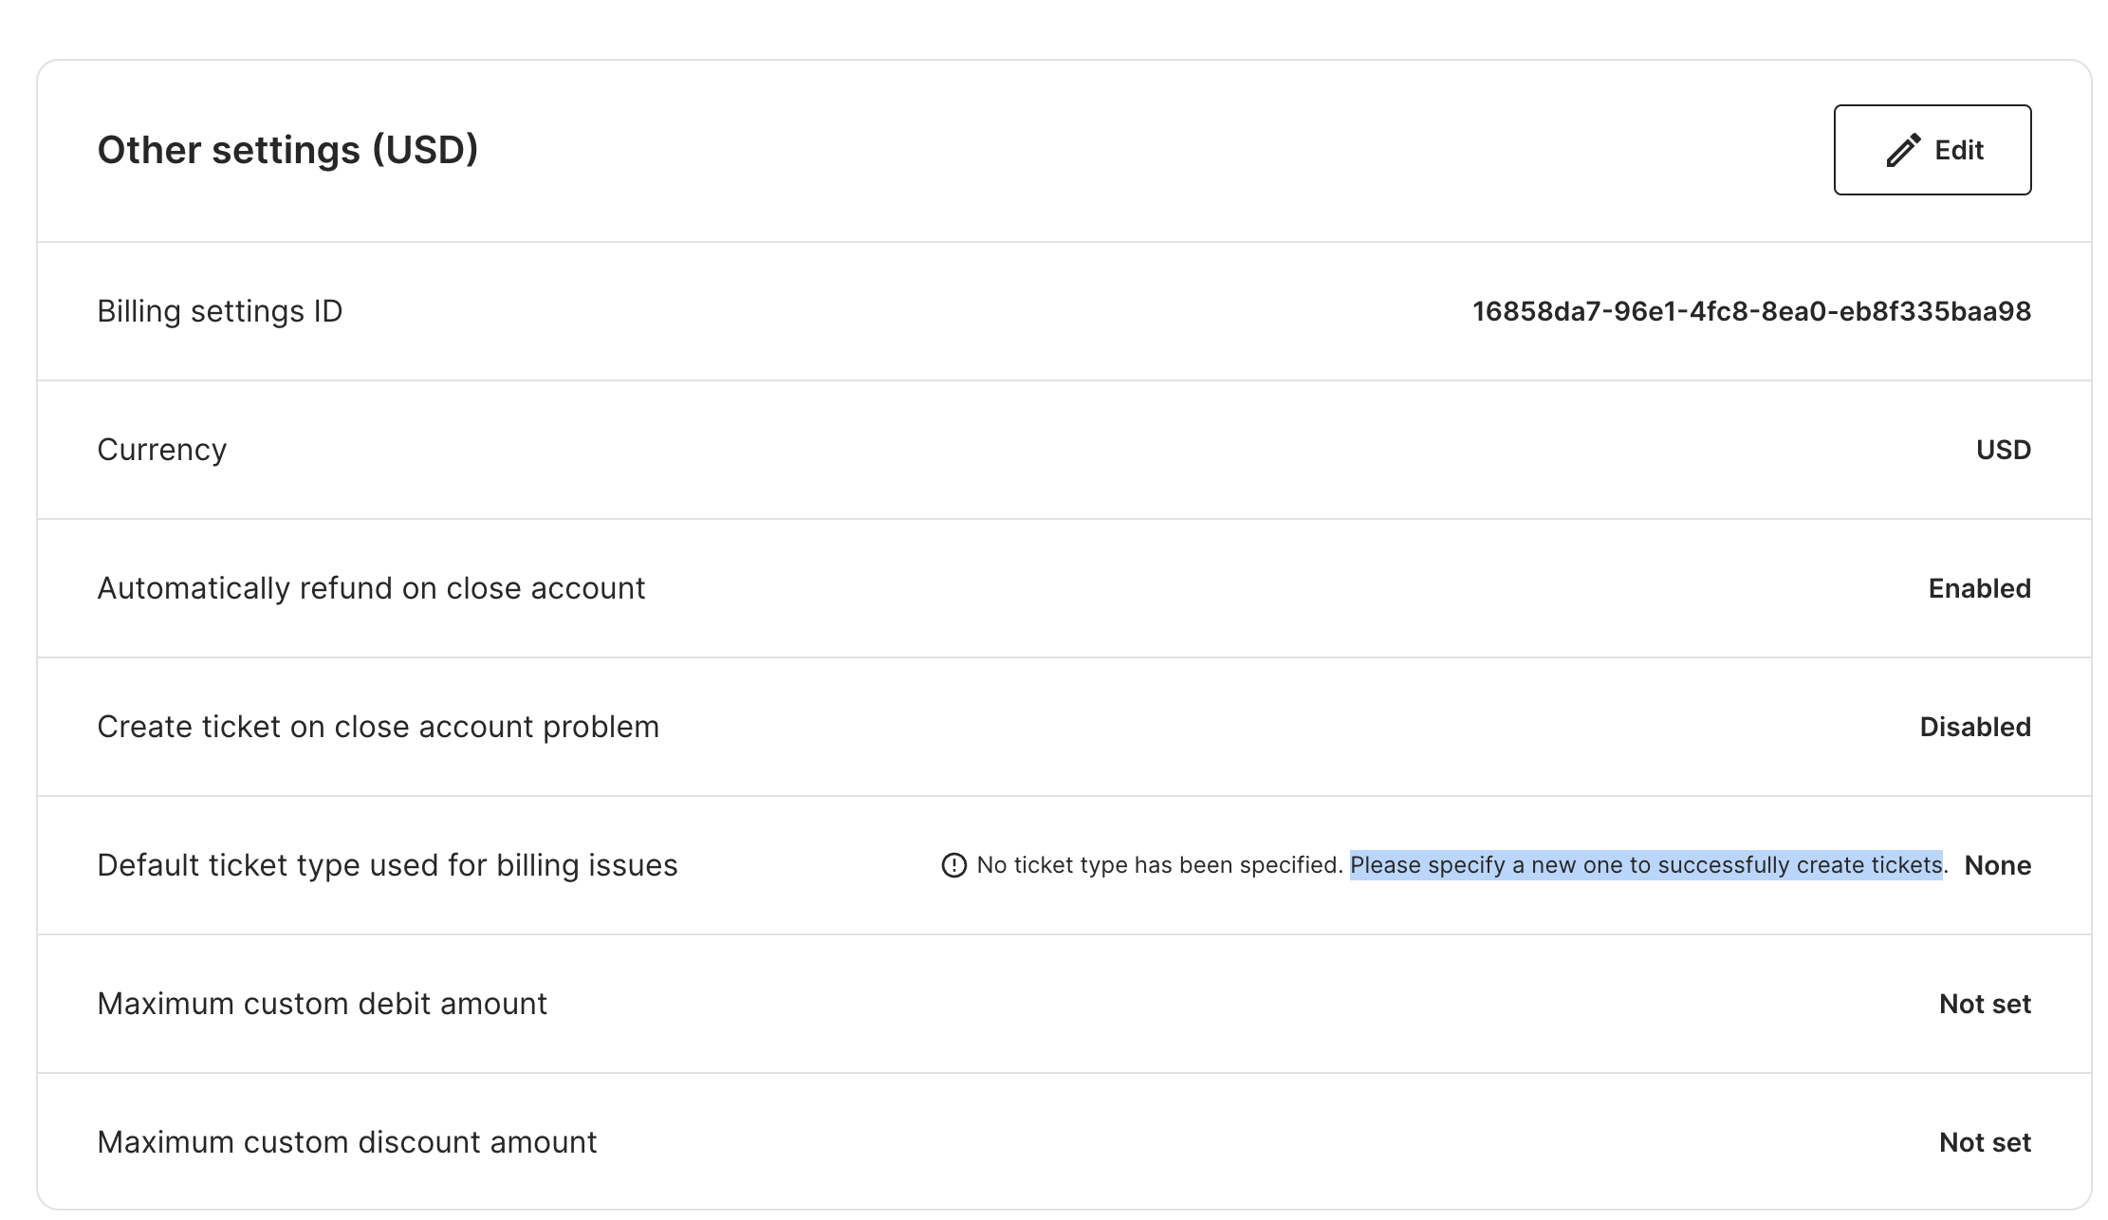Click 'Maximum custom discount amount' label

click(x=347, y=1142)
